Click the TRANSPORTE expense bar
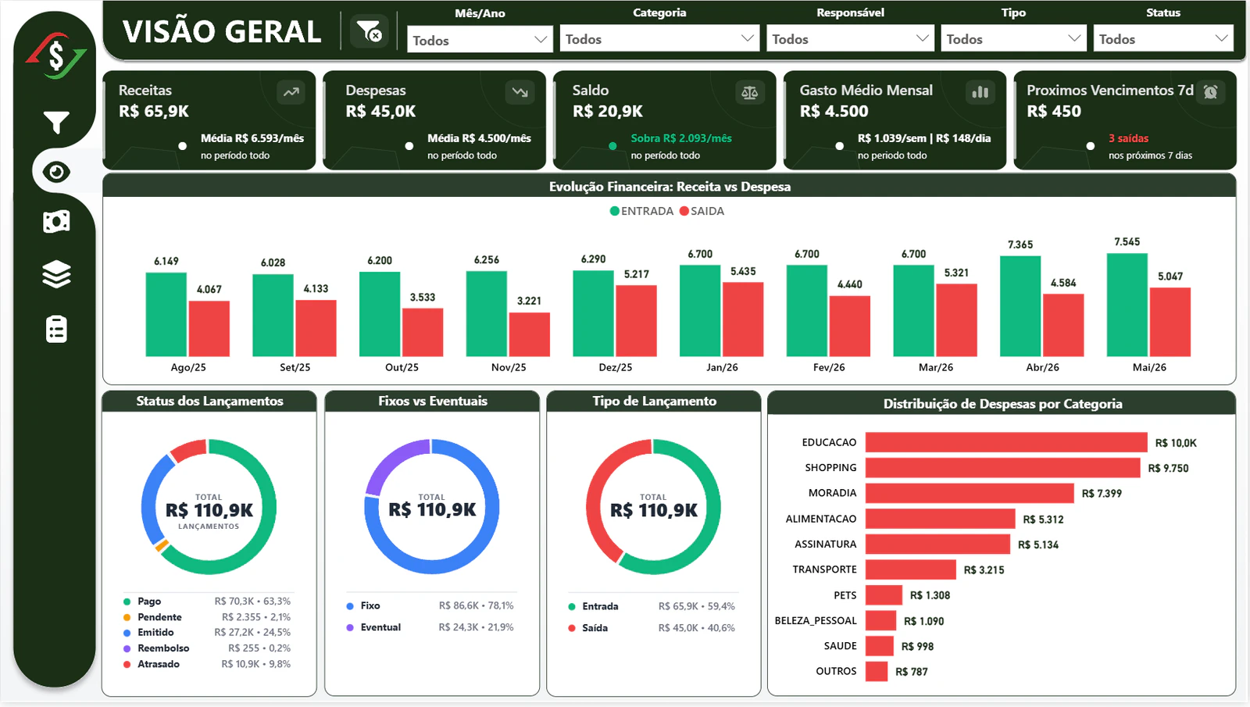Image resolution: width=1250 pixels, height=707 pixels. [x=911, y=570]
